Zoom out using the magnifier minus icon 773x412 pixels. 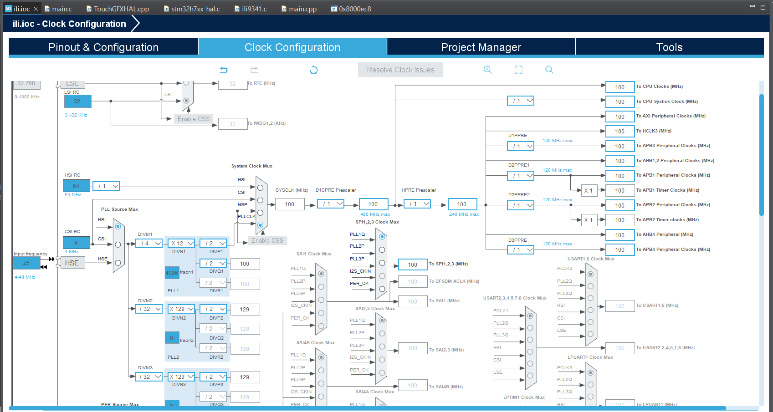(x=548, y=69)
